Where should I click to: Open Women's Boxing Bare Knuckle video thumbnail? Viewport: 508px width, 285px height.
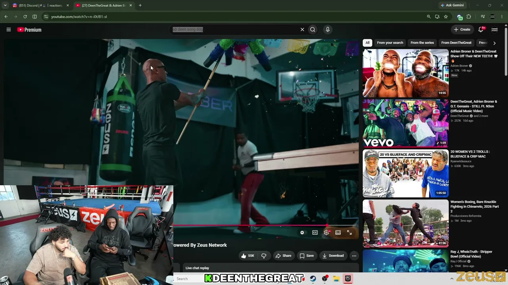tap(406, 223)
